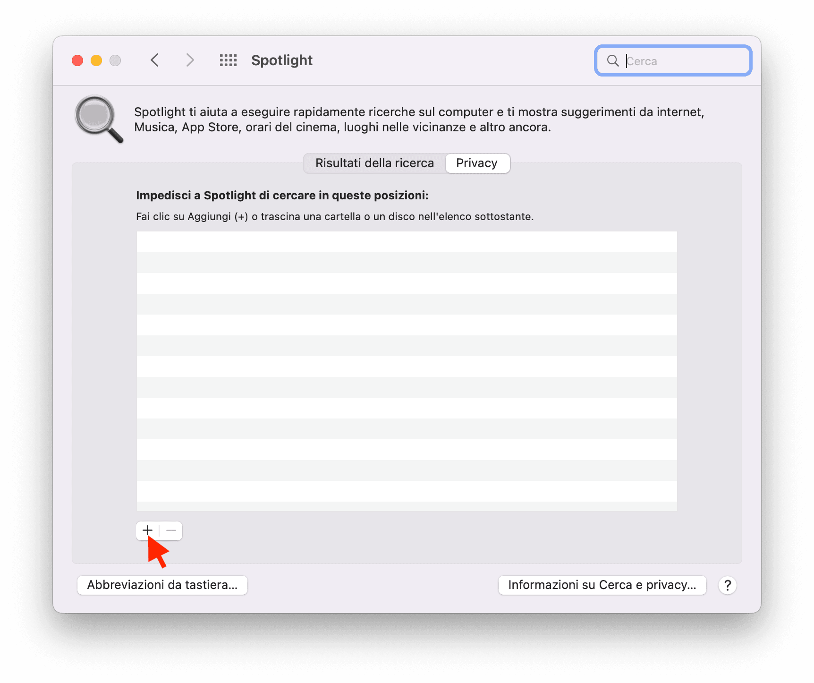The image size is (814, 683).
Task: Switch to Risultati della ricerca tab
Action: tap(374, 163)
